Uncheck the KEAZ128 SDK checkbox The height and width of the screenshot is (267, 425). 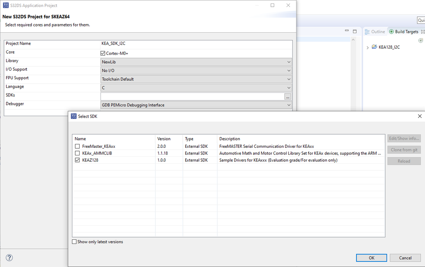(77, 160)
